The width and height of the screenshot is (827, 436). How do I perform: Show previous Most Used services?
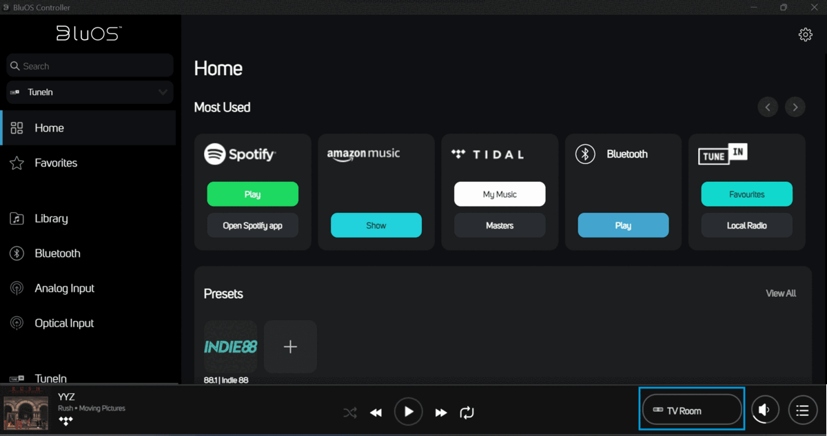[768, 107]
